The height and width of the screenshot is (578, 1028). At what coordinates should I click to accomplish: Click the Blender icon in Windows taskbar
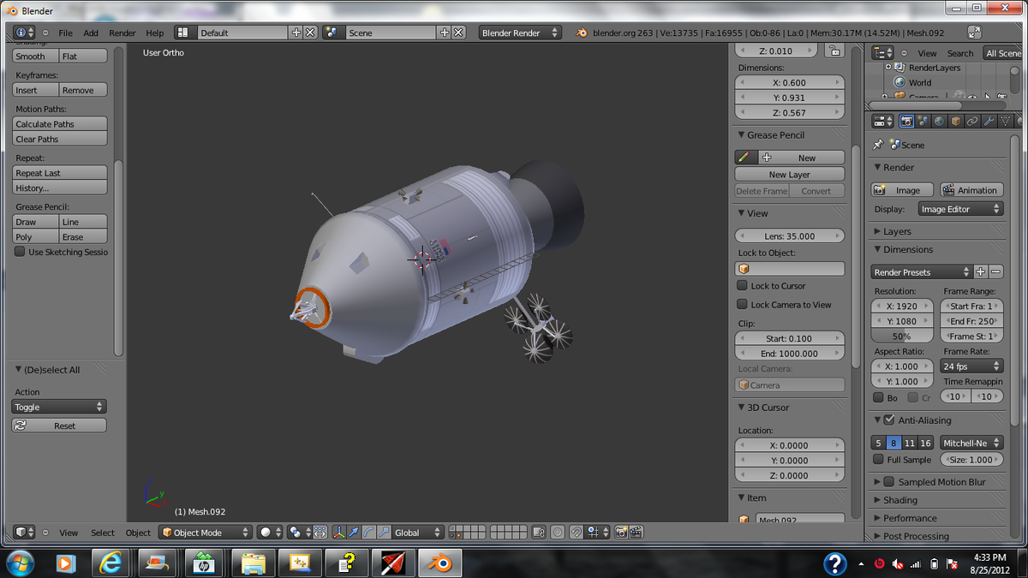point(439,563)
